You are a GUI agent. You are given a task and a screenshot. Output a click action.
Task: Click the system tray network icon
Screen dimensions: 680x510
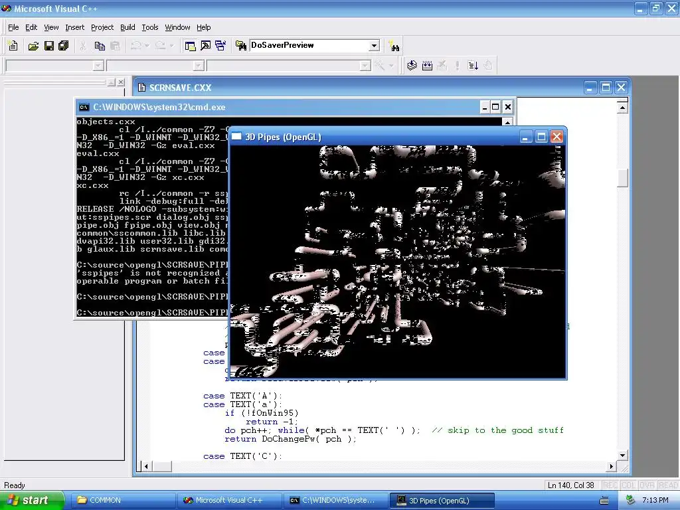(630, 500)
